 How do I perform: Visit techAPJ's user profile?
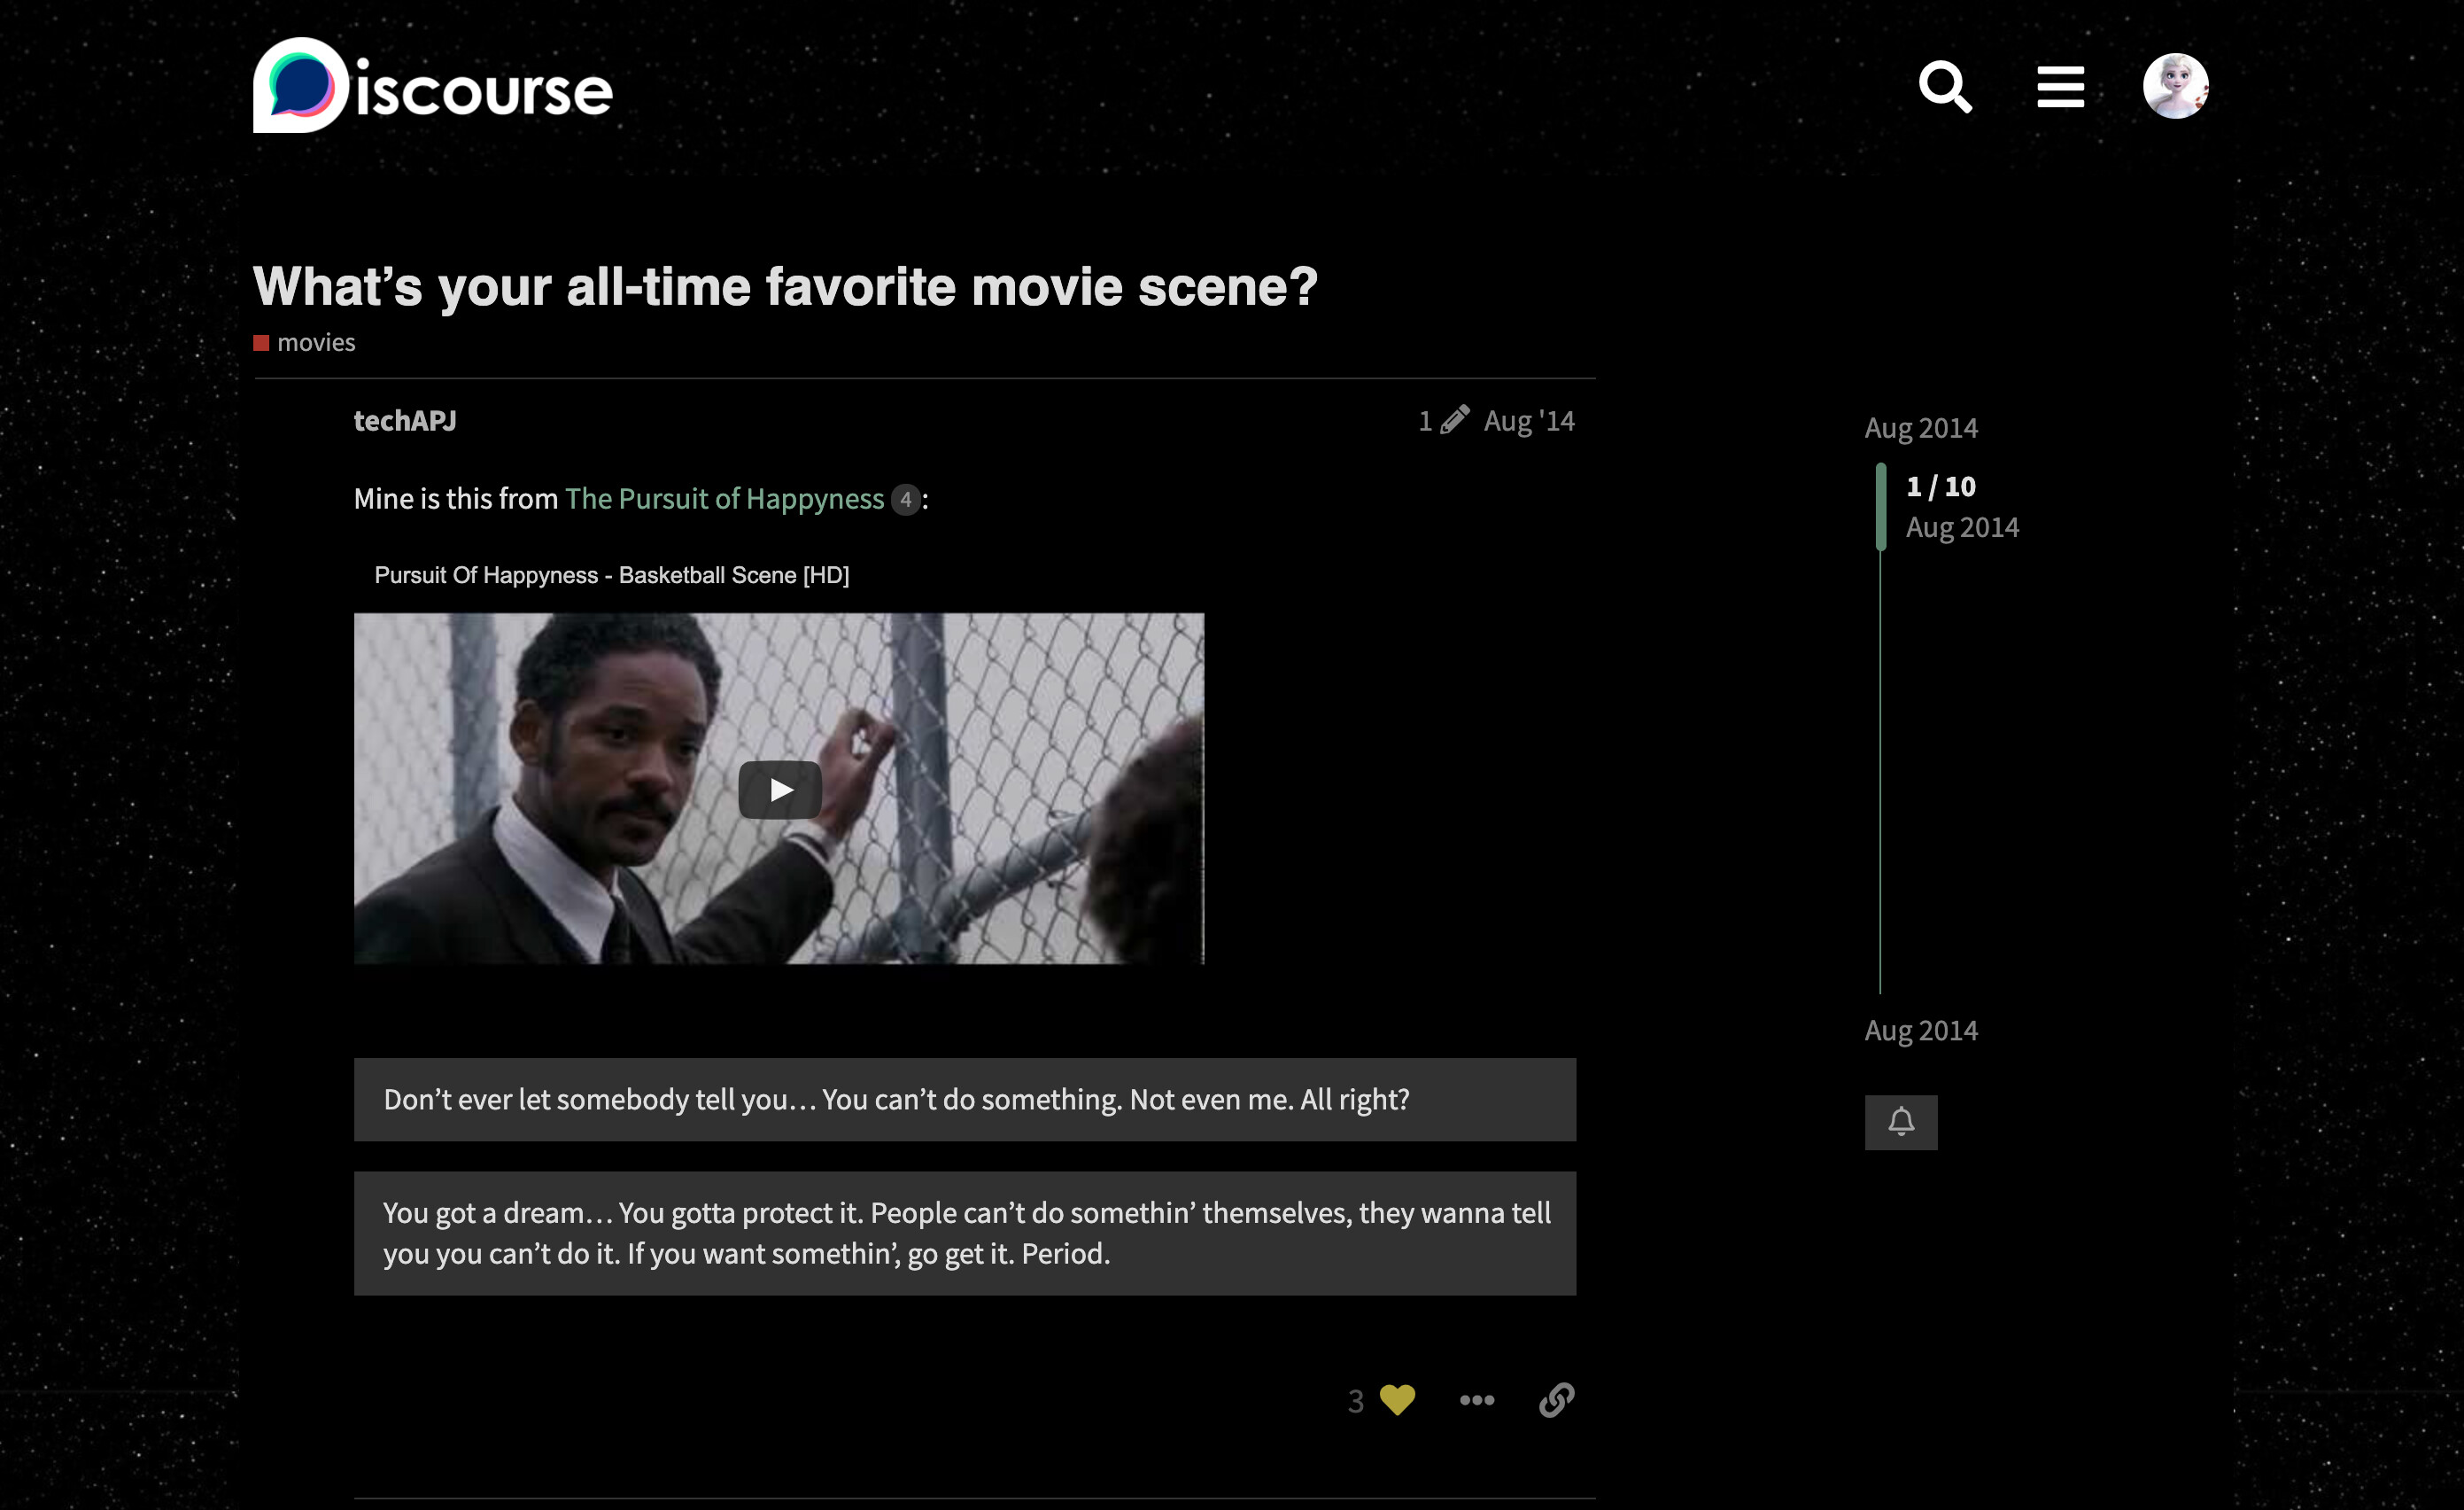[x=405, y=420]
